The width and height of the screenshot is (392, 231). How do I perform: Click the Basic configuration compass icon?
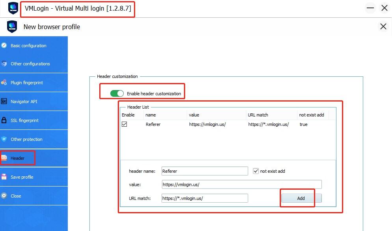coord(4,46)
